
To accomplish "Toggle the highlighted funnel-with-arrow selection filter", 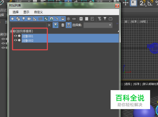I will [x=56, y=25].
